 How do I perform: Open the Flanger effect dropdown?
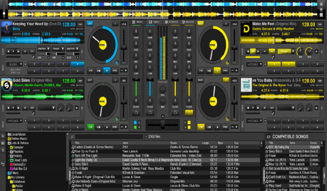point(286,51)
